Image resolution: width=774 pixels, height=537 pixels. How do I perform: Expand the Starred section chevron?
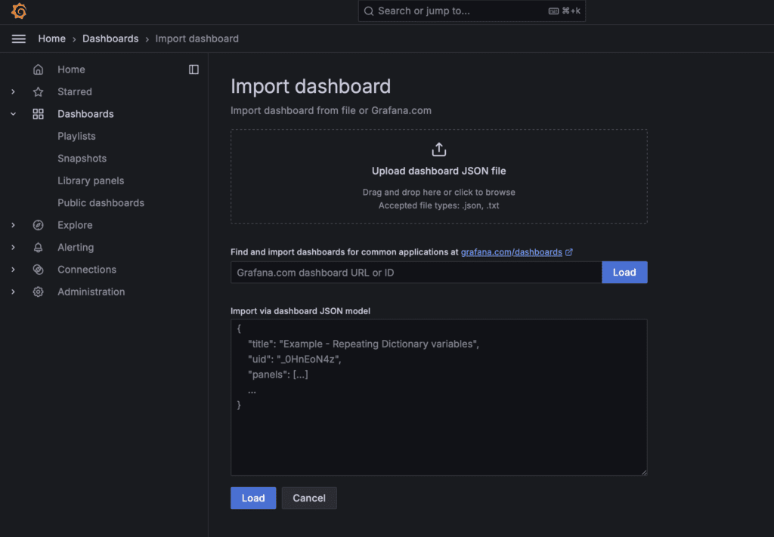click(14, 91)
